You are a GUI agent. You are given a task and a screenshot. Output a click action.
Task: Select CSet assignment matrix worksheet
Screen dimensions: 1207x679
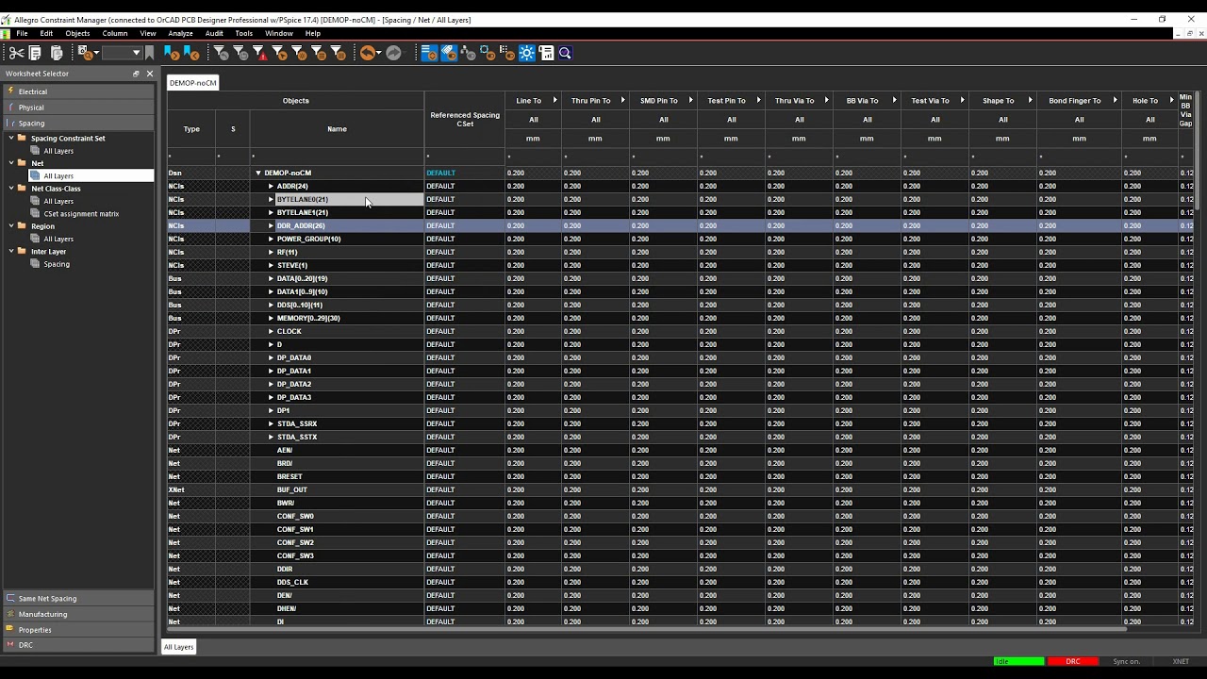81,214
